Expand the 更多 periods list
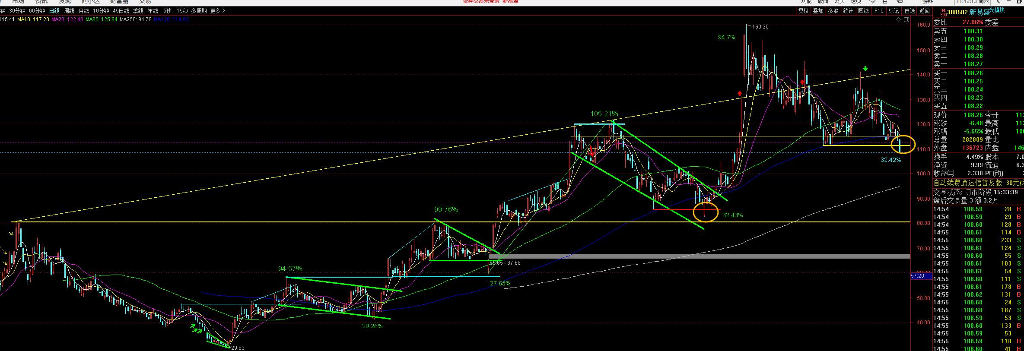This screenshot has width=1024, height=351. click(x=217, y=11)
